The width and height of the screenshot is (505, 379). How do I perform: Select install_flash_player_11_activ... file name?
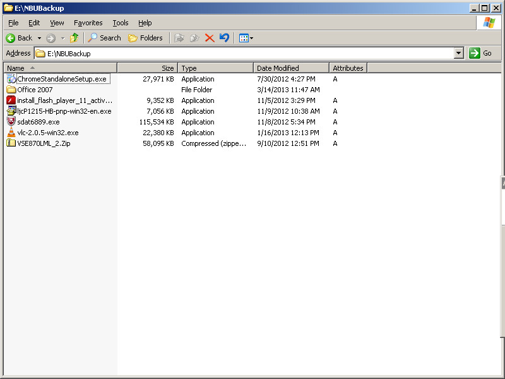point(65,100)
